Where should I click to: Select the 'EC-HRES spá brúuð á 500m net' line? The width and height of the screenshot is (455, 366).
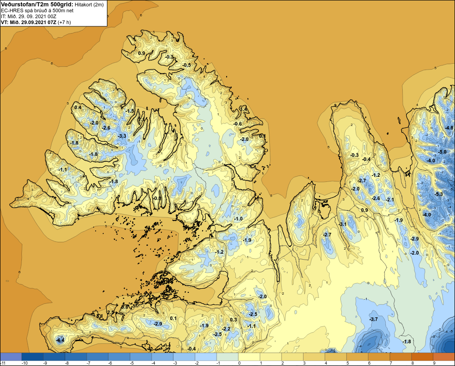coord(37,10)
